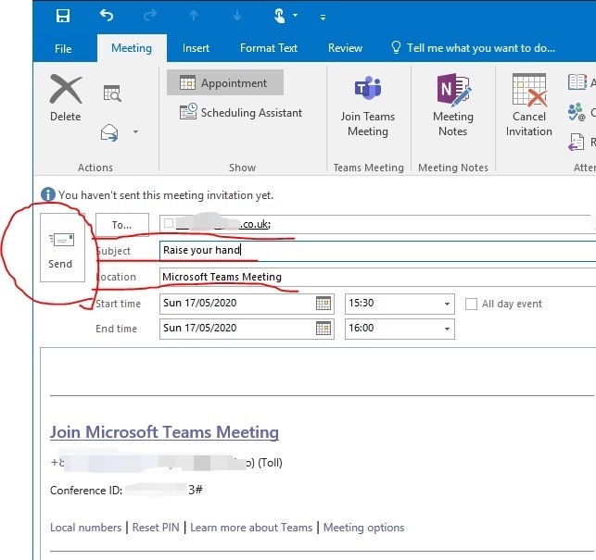Click the recipient address field
596x560 pixels.
coord(376,224)
